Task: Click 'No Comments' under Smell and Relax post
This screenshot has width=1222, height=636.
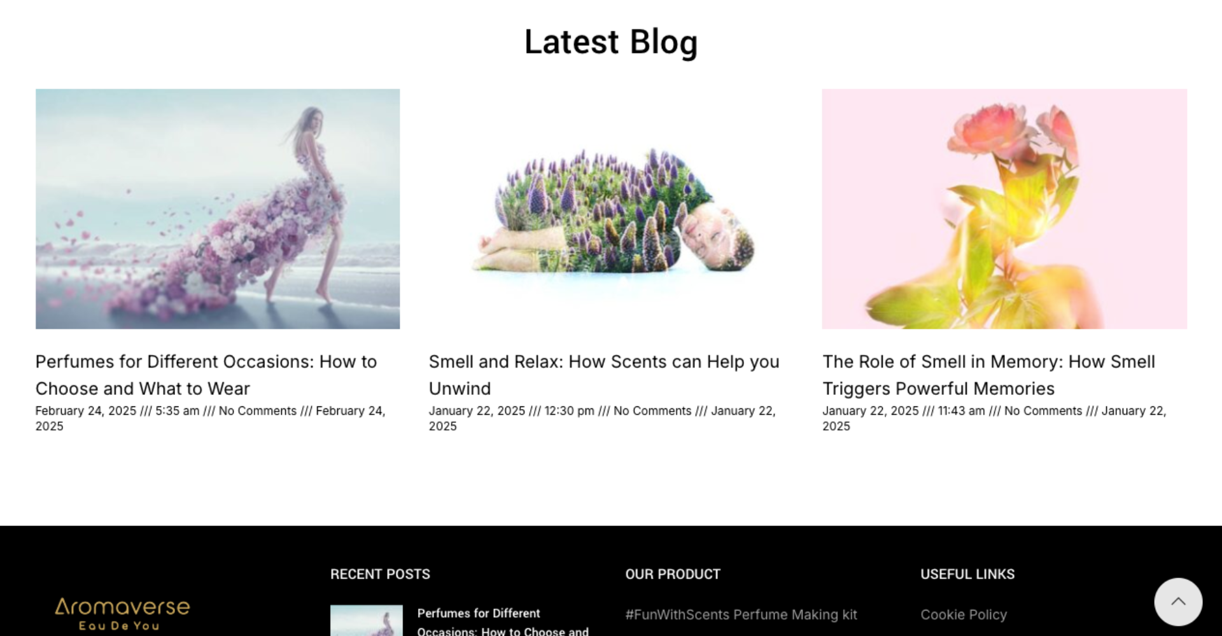Action: [652, 411]
